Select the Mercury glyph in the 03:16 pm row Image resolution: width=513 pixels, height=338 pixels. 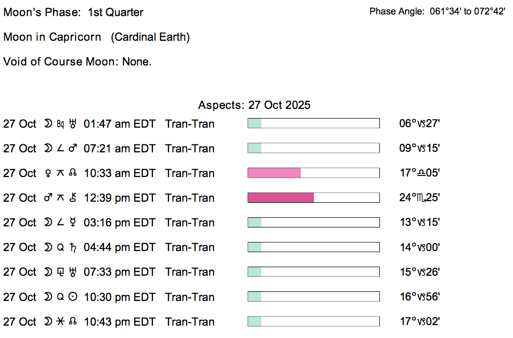[73, 223]
